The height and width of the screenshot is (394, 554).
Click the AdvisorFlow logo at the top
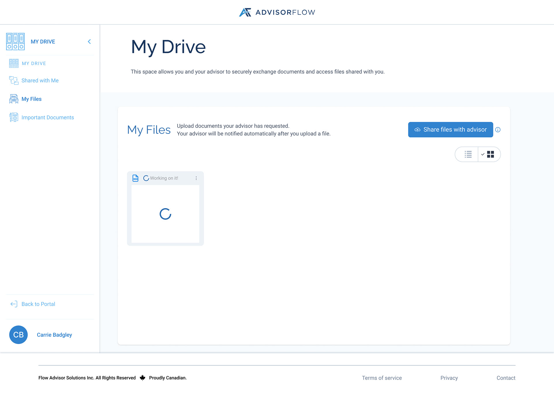pyautogui.click(x=276, y=12)
